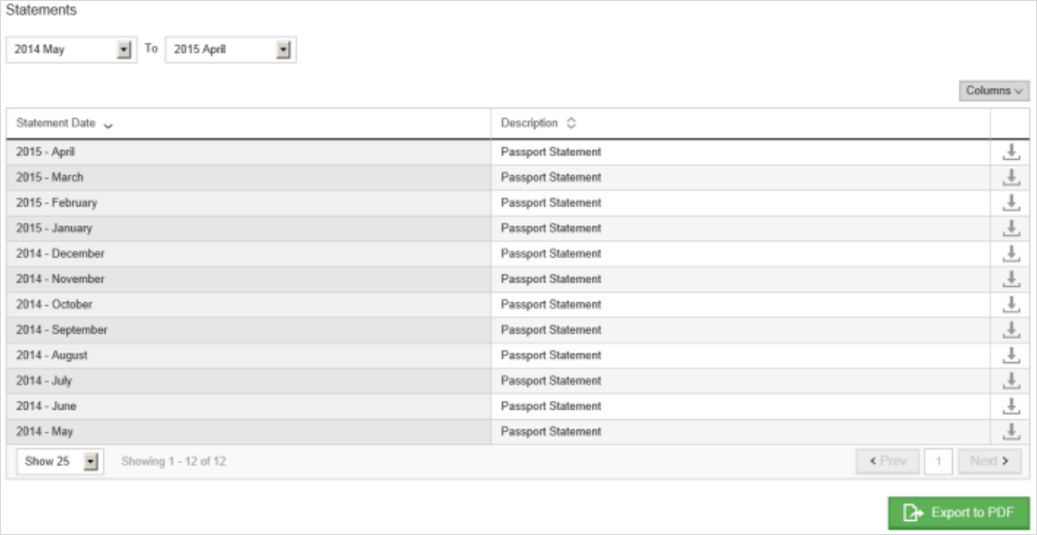Download the 2015 - April statement
This screenshot has width=1037, height=535.
[1010, 152]
